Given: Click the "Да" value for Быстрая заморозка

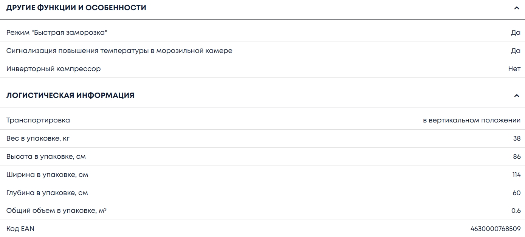Looking at the screenshot, I should tap(516, 33).
